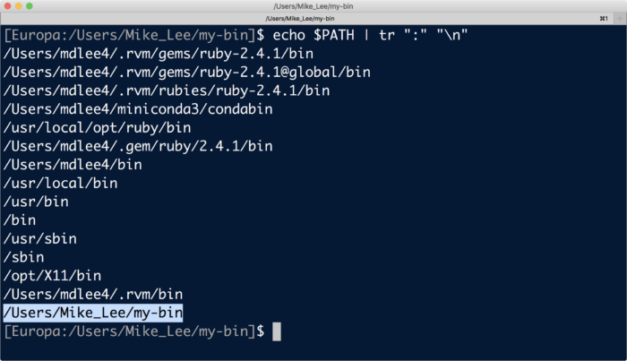Image resolution: width=627 pixels, height=361 pixels.
Task: Click the highlighted /Users/Mike_Lee/my-bin output line
Action: pos(93,313)
